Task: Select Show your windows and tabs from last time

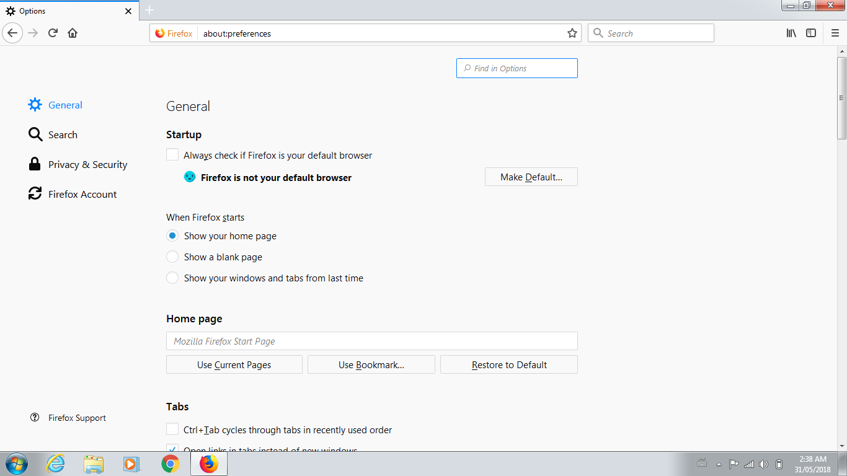Action: 172,278
